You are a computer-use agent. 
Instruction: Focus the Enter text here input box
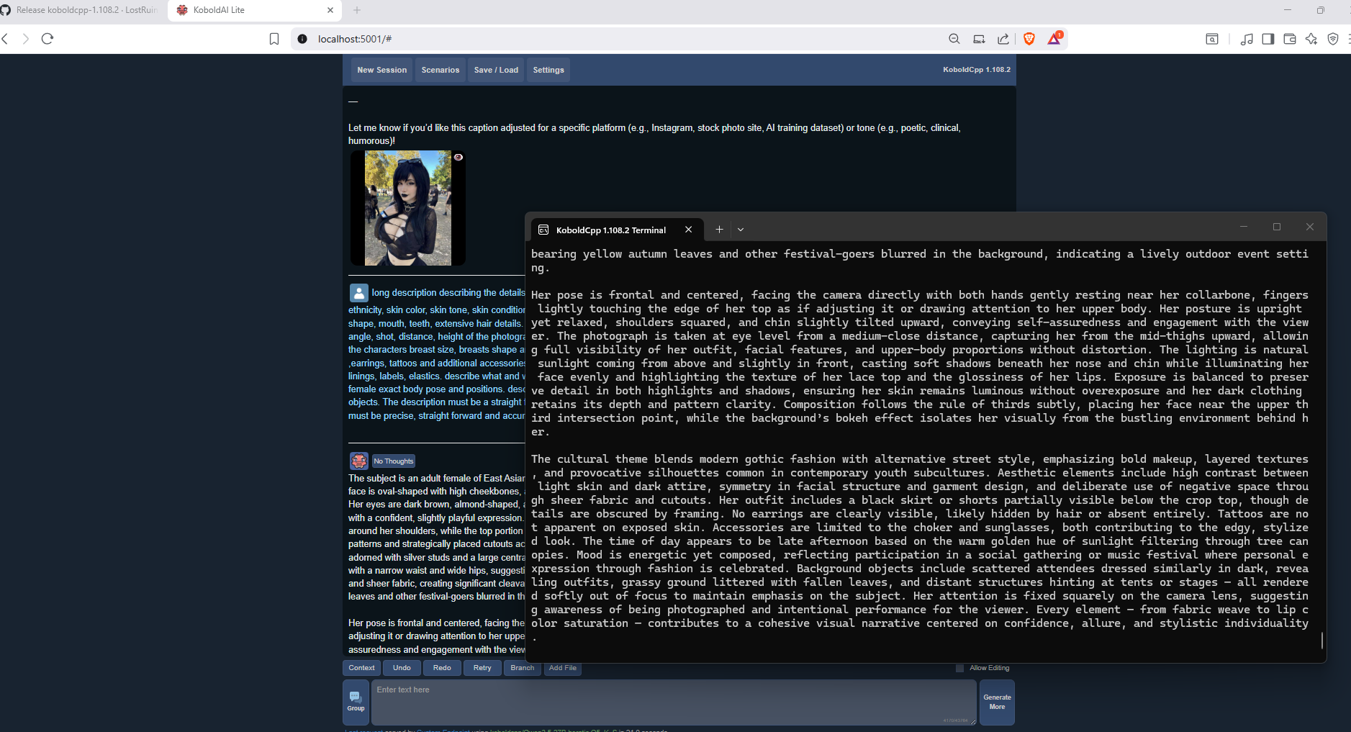(674, 702)
